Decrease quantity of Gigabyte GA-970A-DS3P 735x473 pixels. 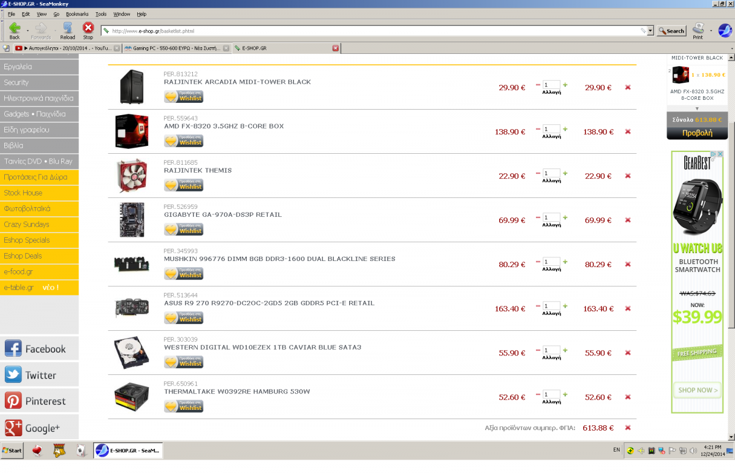[538, 218]
